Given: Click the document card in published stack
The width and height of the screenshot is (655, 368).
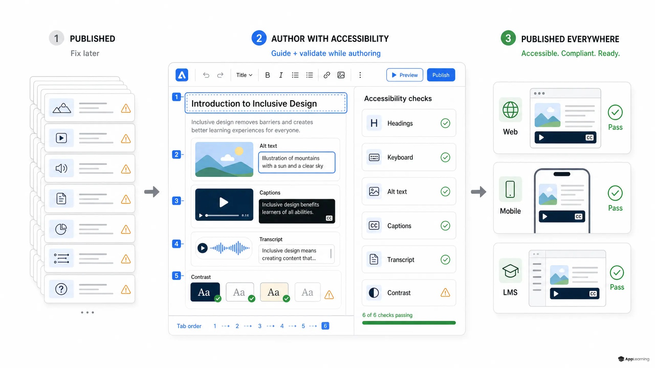Looking at the screenshot, I should pyautogui.click(x=89, y=199).
